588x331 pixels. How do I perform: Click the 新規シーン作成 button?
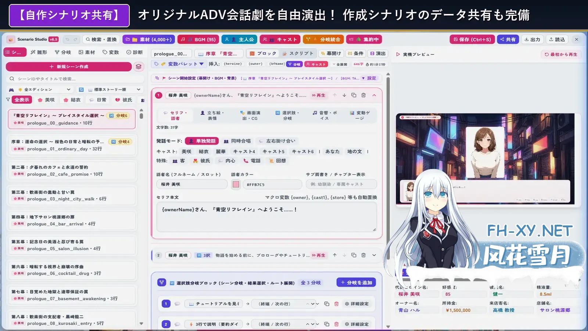(69, 67)
